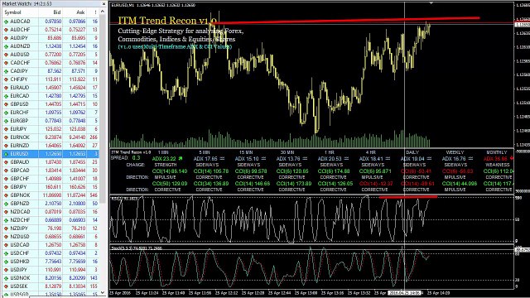Click the arrow icon beside GBPCAD
The width and height of the screenshot is (530, 298).
tap(6, 171)
